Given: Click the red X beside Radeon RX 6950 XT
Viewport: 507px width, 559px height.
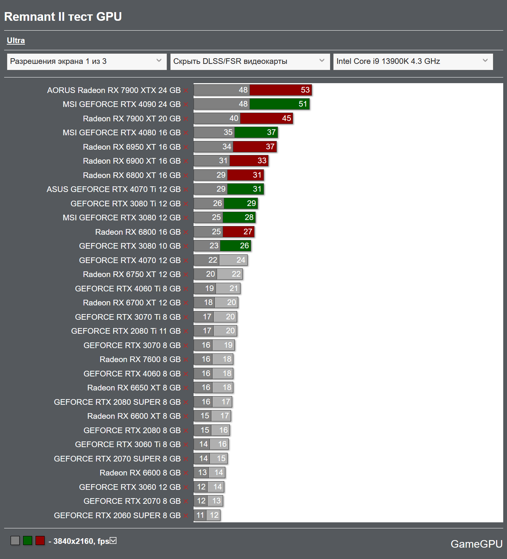Looking at the screenshot, I should point(186,147).
